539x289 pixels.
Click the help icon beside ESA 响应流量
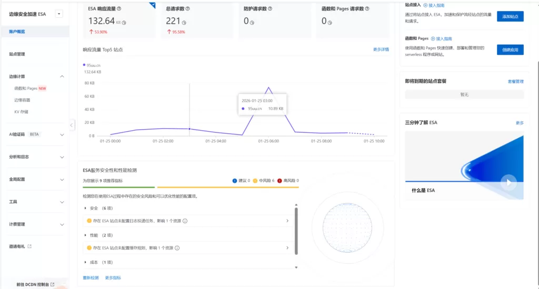point(119,8)
